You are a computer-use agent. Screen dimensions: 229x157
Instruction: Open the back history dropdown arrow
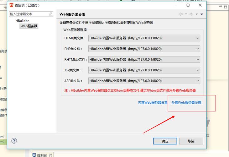point(186,14)
